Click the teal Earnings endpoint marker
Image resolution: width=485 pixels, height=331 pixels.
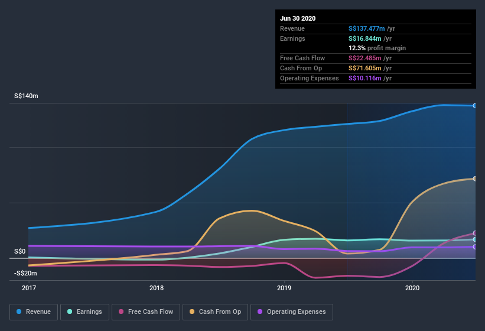475,239
